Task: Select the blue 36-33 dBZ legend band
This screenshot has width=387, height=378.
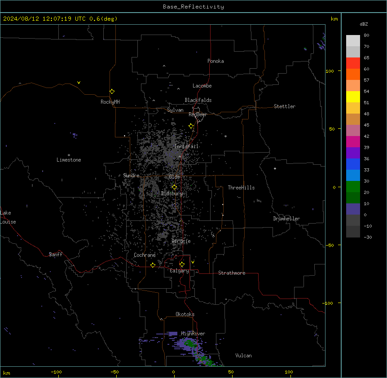Action: coord(353,164)
